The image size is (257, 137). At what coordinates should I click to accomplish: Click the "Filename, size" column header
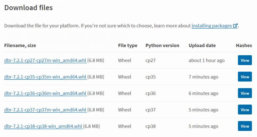[x=20, y=46]
